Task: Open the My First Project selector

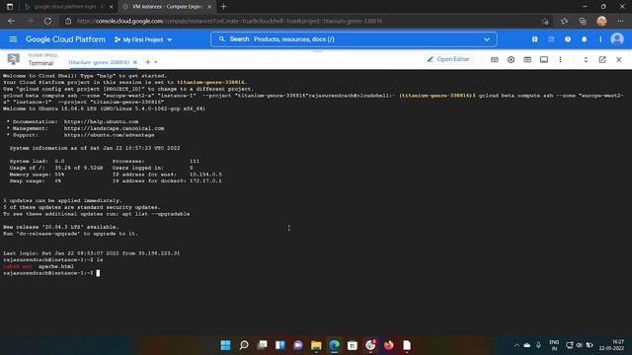Action: point(143,39)
